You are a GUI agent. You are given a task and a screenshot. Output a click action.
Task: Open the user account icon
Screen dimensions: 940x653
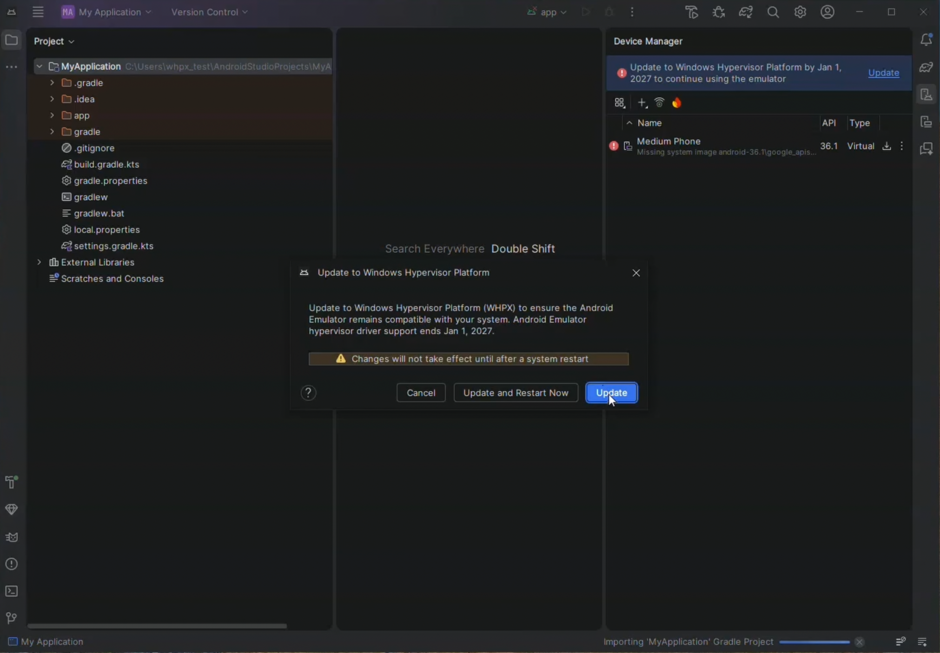(x=827, y=12)
